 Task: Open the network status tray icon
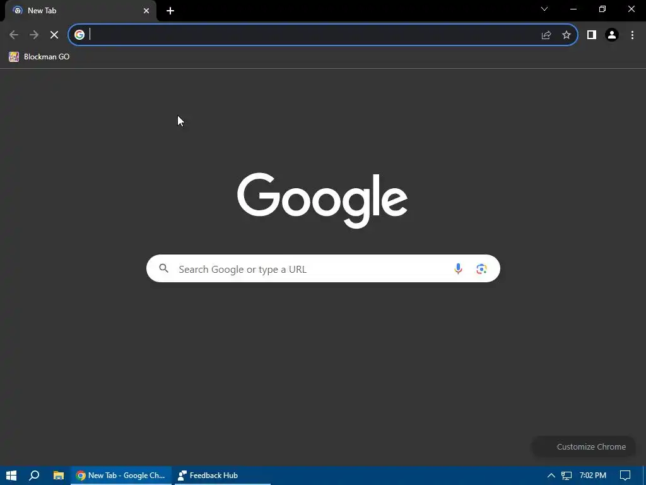coord(567,476)
